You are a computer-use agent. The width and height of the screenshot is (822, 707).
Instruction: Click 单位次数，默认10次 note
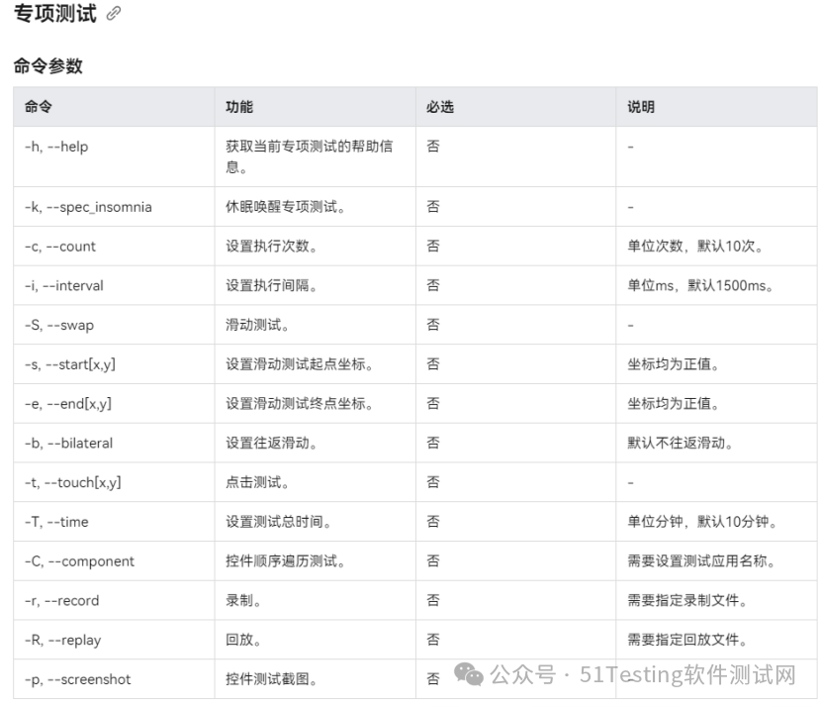695,247
